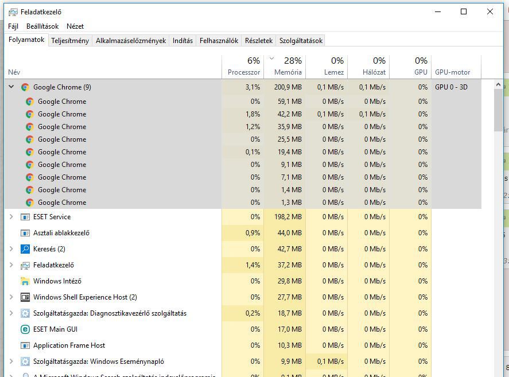This screenshot has height=377, width=509.
Task: Click the Windows Shell Experience Host icon
Action: (x=25, y=297)
